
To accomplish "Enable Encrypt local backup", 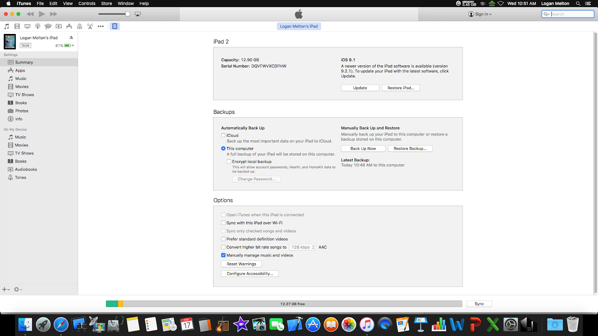I will tap(229, 162).
